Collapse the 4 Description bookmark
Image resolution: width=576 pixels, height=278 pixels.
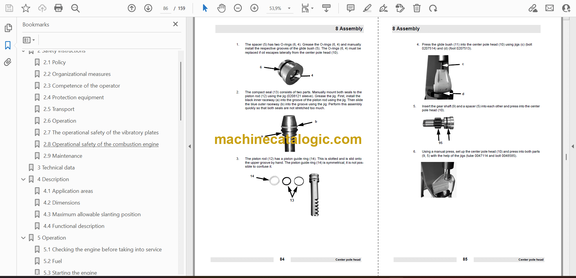23,179
